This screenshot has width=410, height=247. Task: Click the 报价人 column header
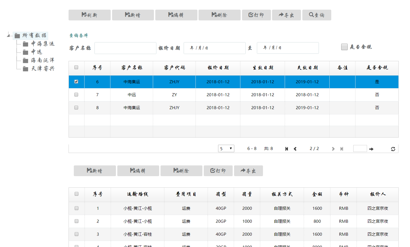tap(378, 194)
